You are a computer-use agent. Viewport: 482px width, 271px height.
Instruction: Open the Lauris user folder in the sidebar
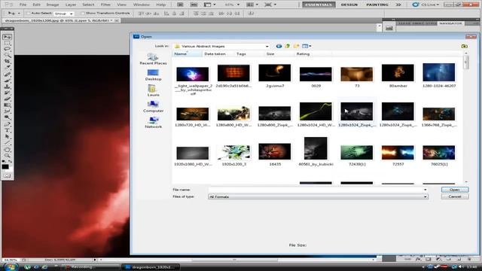pyautogui.click(x=153, y=90)
